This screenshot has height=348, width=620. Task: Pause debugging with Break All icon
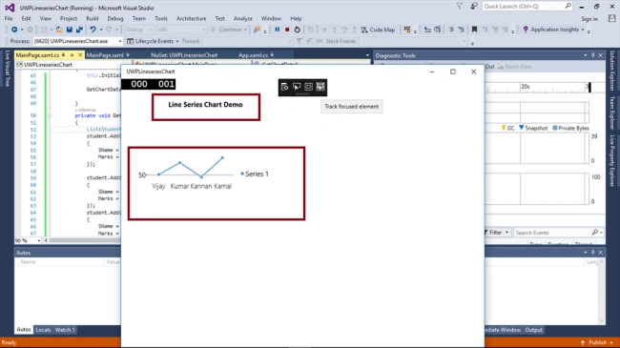[x=278, y=30]
